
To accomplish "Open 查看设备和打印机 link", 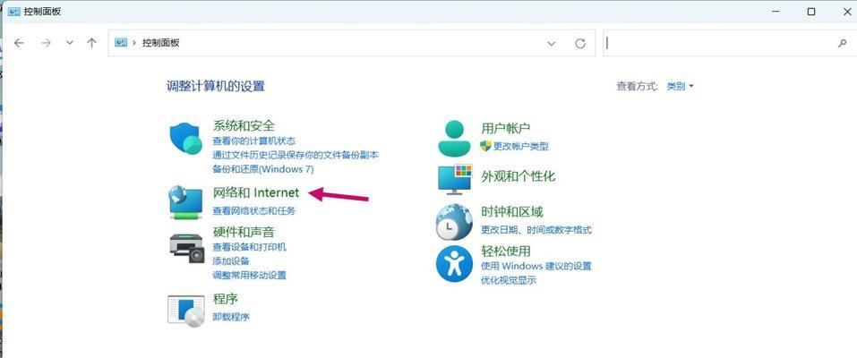I will pyautogui.click(x=249, y=247).
